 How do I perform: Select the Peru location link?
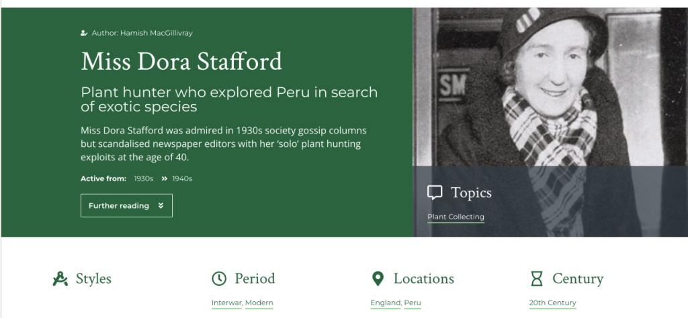tap(413, 303)
